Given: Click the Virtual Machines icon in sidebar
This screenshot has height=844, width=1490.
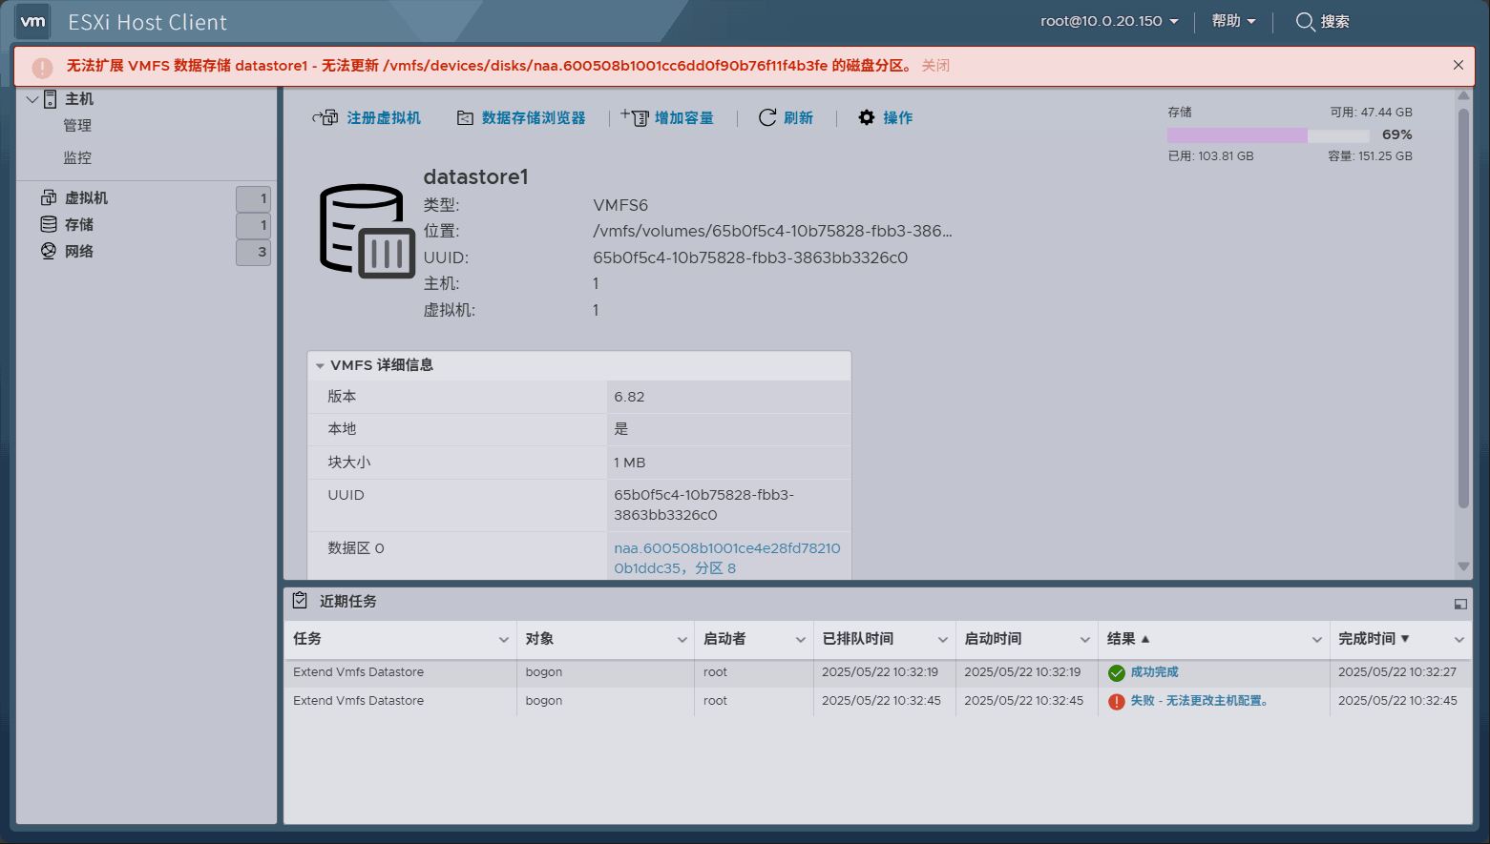Looking at the screenshot, I should point(49,197).
